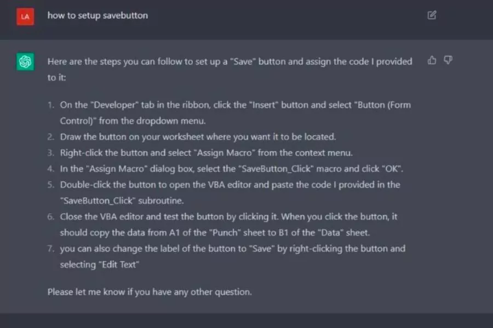Image resolution: width=493 pixels, height=328 pixels.
Task: Click the intro sentence about Save button steps
Action: (230, 69)
